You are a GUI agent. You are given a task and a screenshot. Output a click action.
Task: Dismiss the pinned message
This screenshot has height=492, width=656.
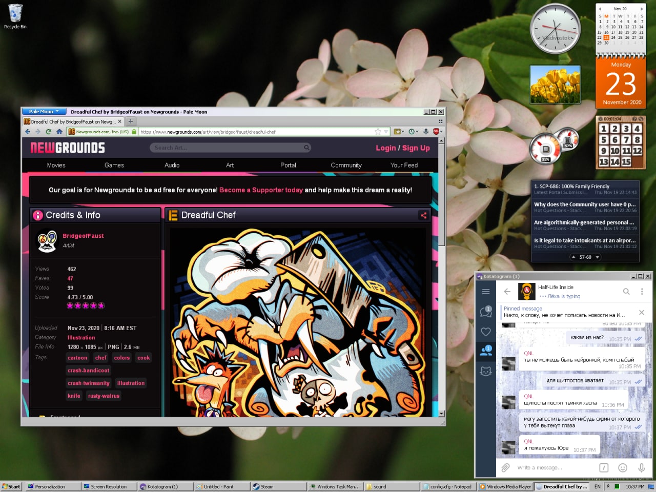click(x=642, y=312)
